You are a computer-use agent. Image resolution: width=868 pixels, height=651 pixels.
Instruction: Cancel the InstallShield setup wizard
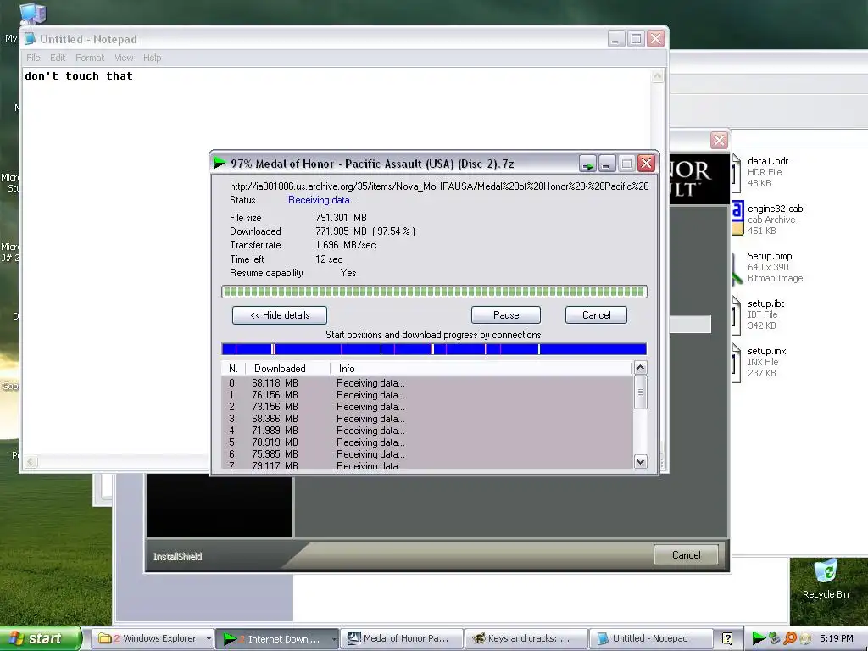686,554
